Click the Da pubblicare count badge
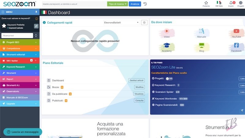Image resolution: width=245 pixels, height=138 pixels. click(70, 94)
